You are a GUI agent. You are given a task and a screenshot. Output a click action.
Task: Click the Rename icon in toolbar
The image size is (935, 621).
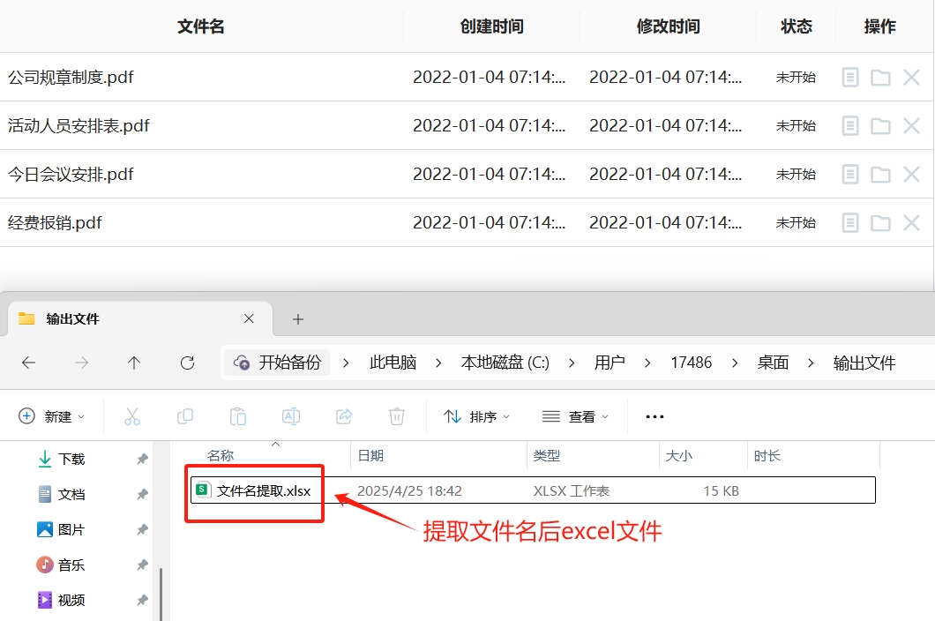[x=291, y=416]
